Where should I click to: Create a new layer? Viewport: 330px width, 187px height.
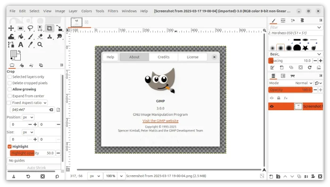(271, 177)
